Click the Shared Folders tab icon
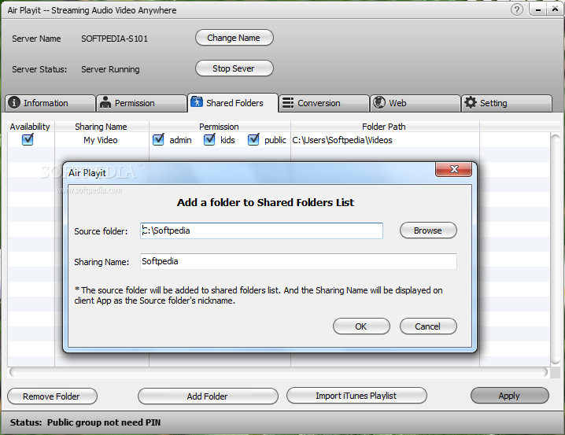 [x=197, y=102]
